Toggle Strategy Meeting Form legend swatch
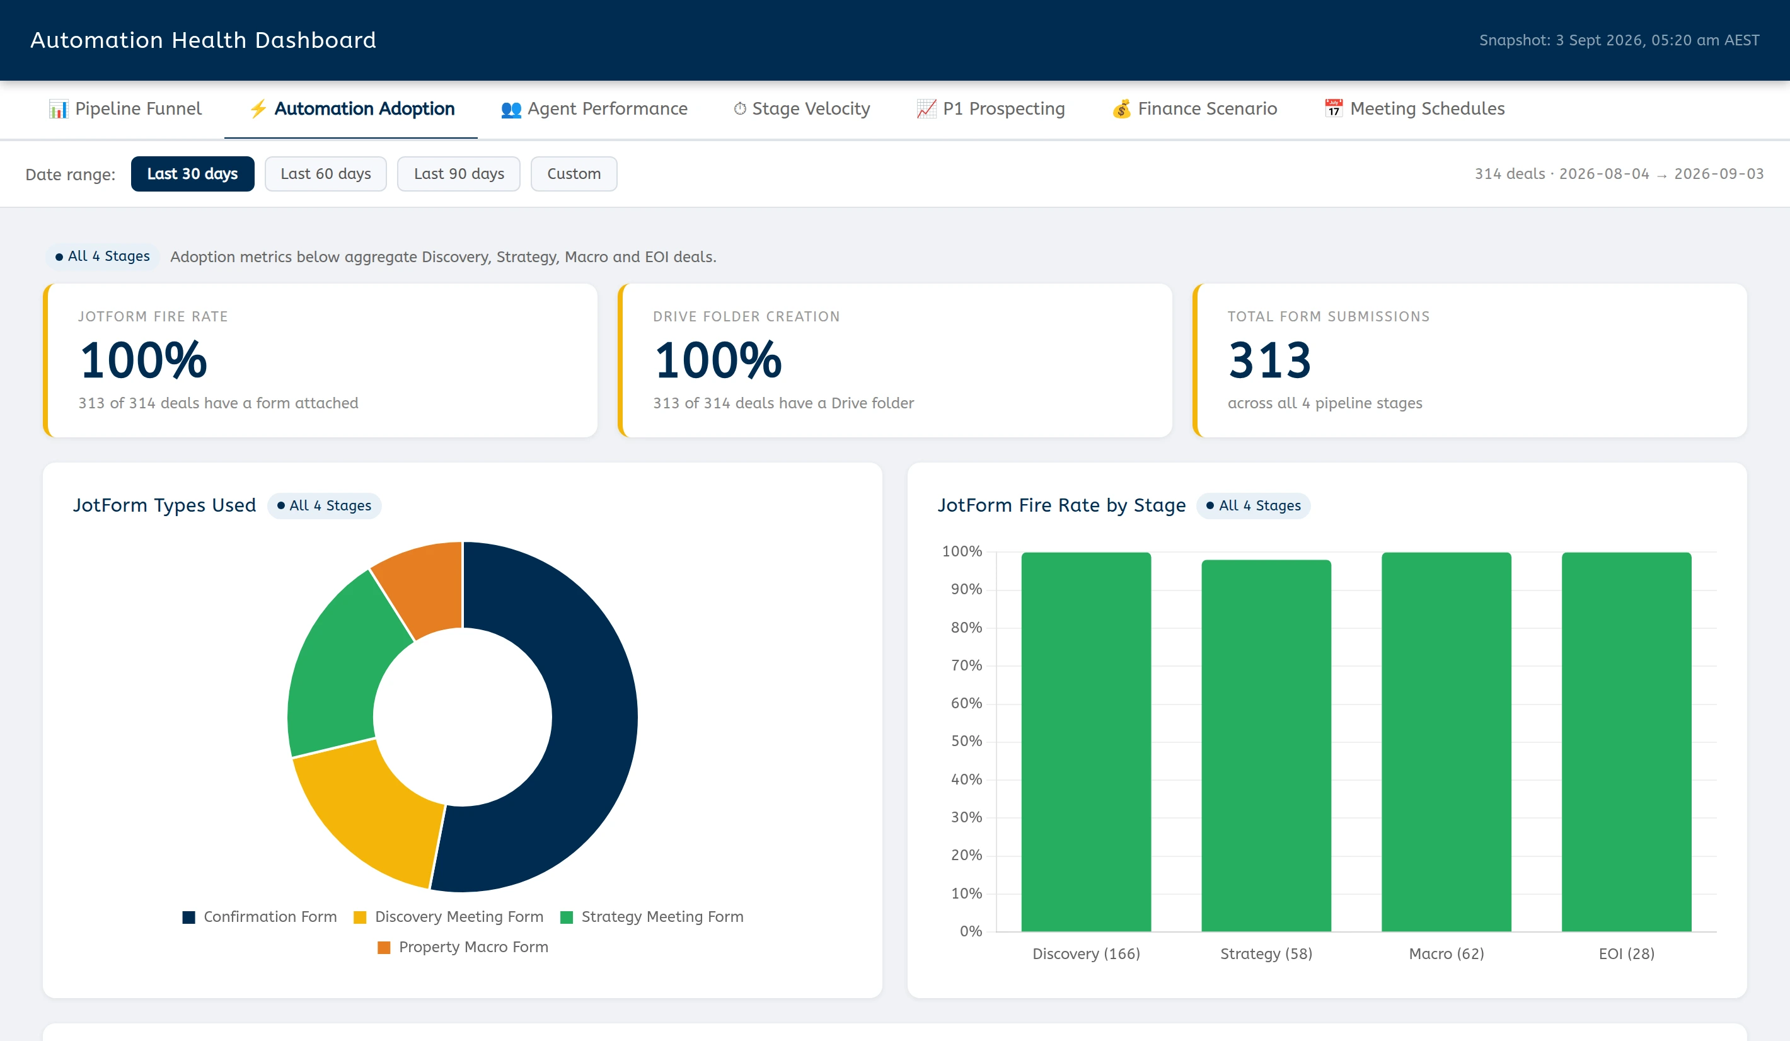Viewport: 1790px width, 1041px height. (567, 917)
